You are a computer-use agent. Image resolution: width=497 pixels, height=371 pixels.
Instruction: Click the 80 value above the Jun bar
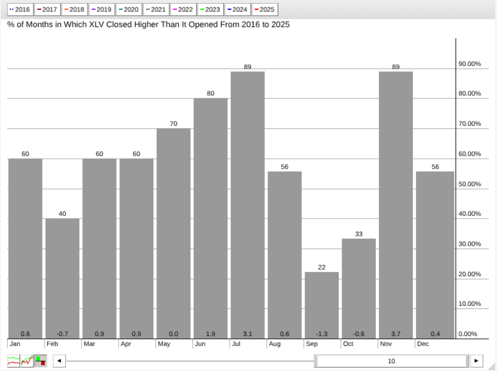pos(211,94)
